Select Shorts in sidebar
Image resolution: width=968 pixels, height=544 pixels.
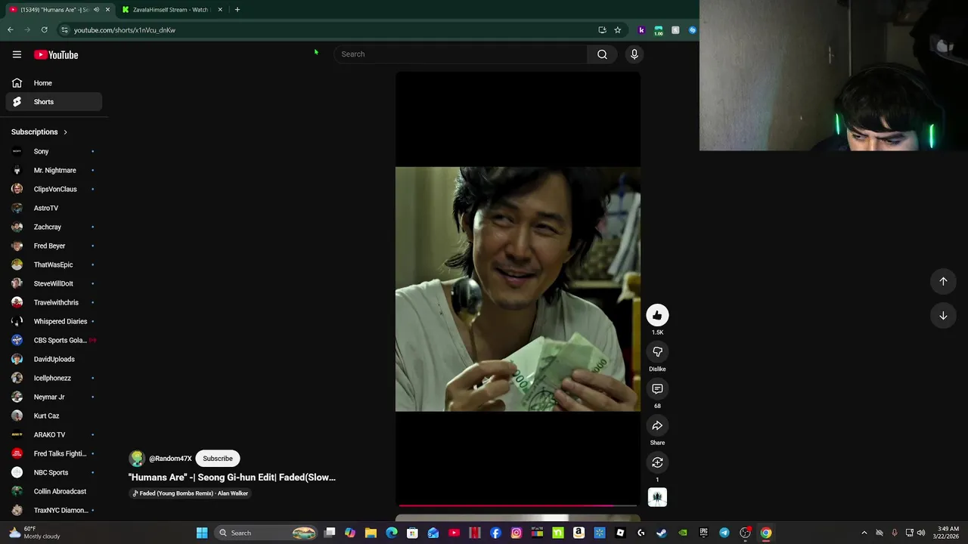pos(54,102)
